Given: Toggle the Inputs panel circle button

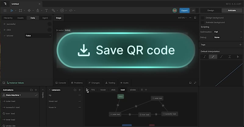Looking at the screenshot, I should click(x=43, y=90).
